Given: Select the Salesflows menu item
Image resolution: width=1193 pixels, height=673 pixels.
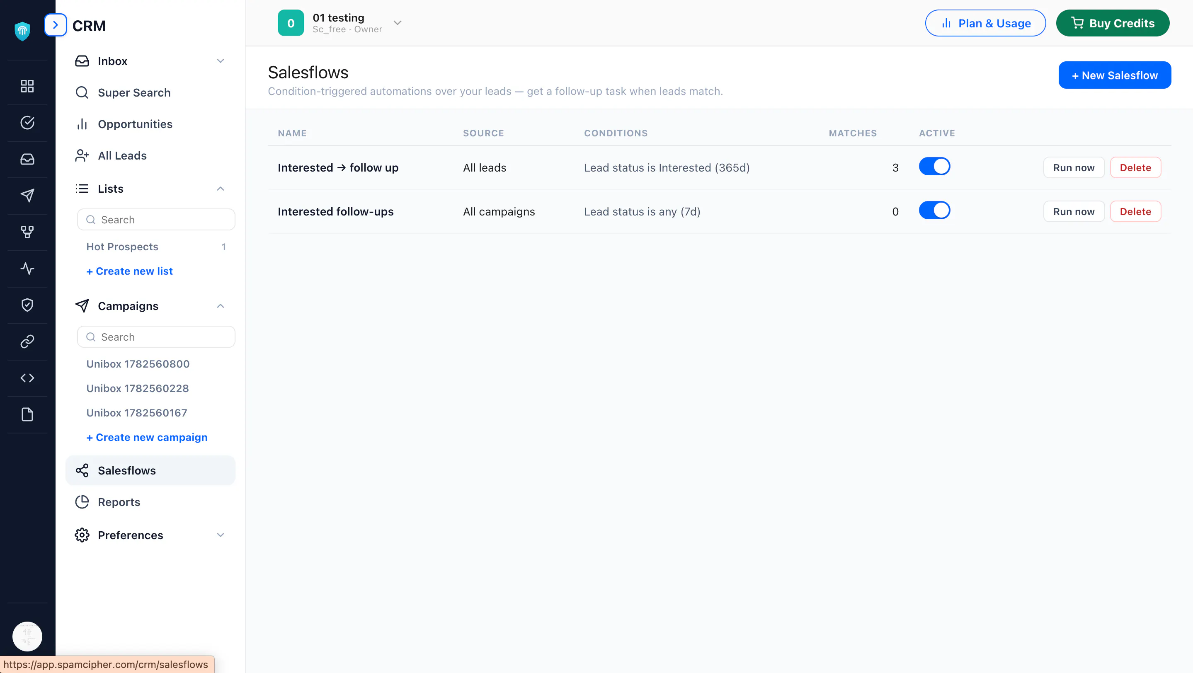Looking at the screenshot, I should coord(150,471).
